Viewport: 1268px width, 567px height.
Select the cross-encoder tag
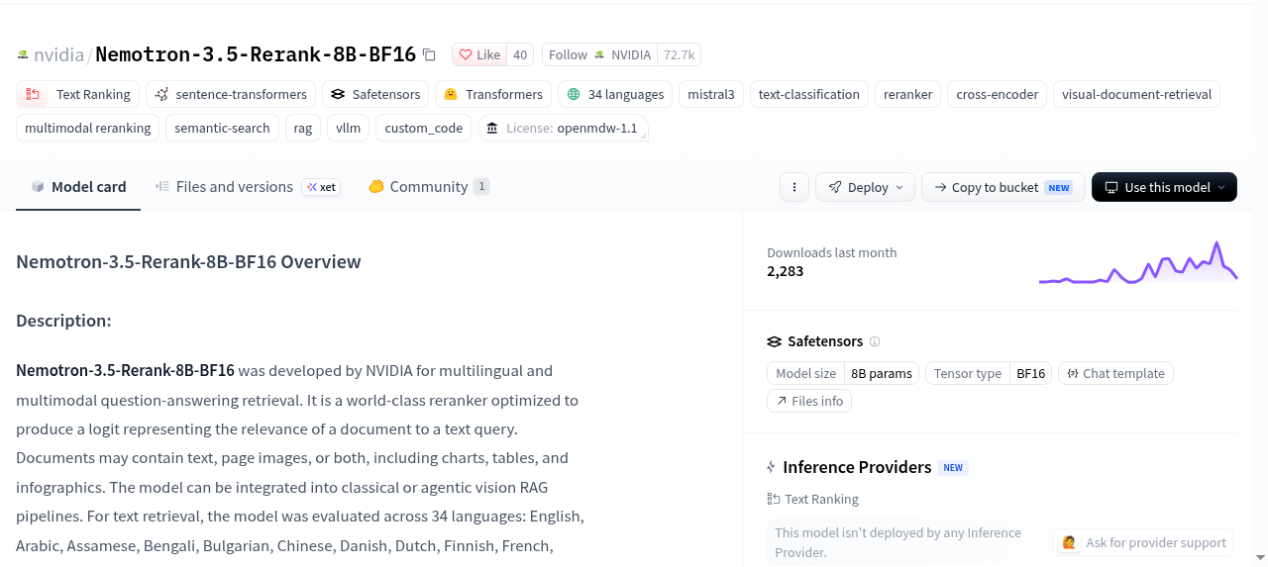[x=998, y=94]
